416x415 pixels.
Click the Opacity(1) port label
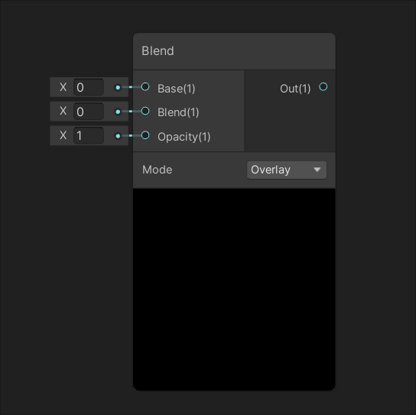184,137
